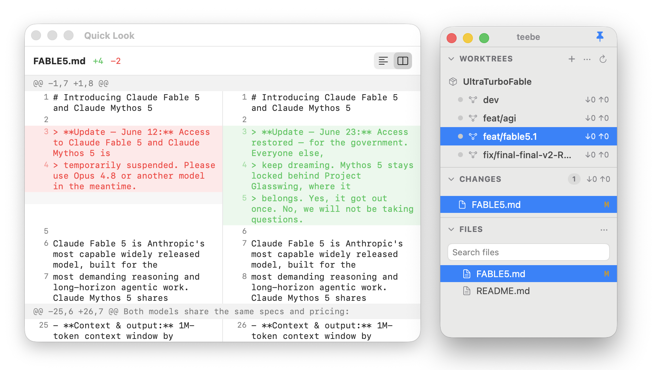The width and height of the screenshot is (670, 370).
Task: Click left pane line 25 Context & output
Action: point(124,330)
